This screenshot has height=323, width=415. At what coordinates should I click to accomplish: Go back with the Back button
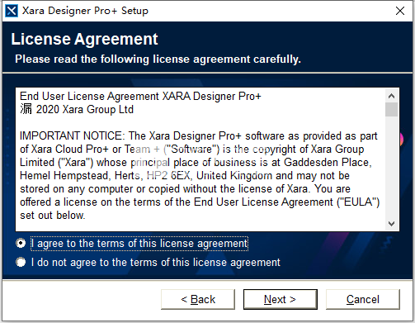pos(198,299)
